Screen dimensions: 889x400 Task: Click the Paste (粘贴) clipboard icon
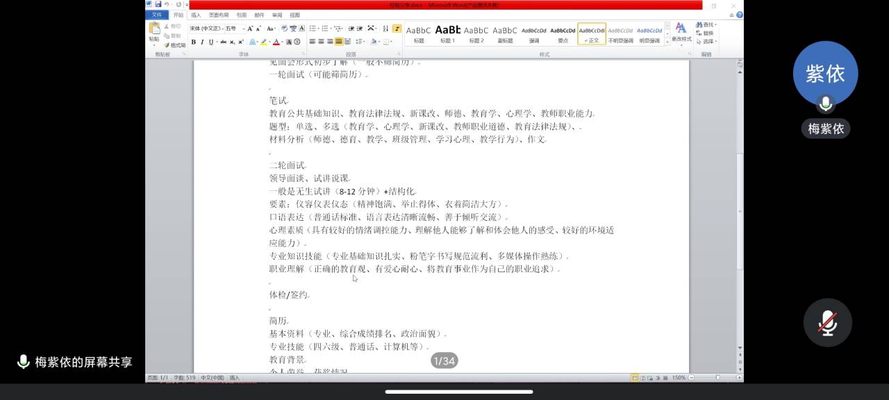click(x=154, y=31)
